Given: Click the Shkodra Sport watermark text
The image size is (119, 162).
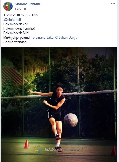Looking at the screenshot, I should [64, 150].
